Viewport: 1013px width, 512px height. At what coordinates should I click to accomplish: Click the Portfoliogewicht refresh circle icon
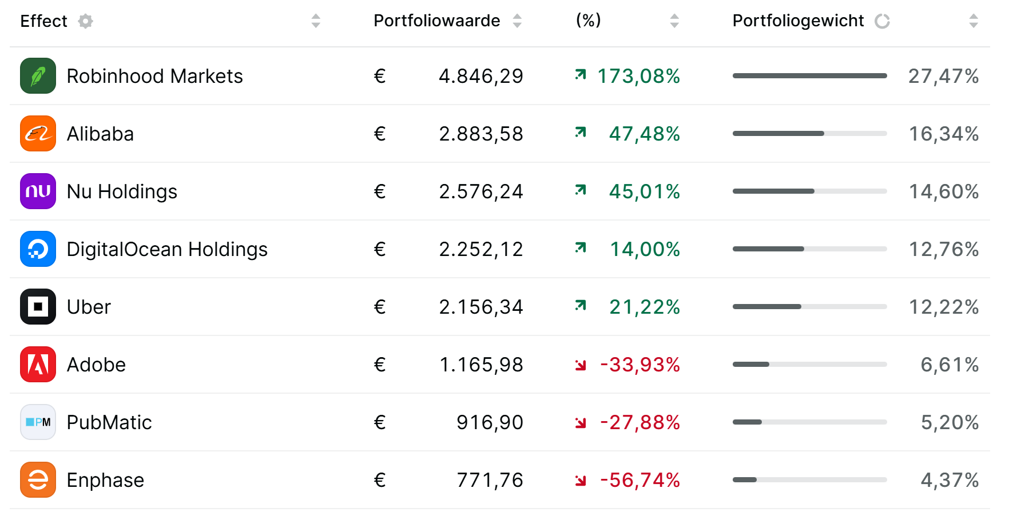(x=883, y=21)
